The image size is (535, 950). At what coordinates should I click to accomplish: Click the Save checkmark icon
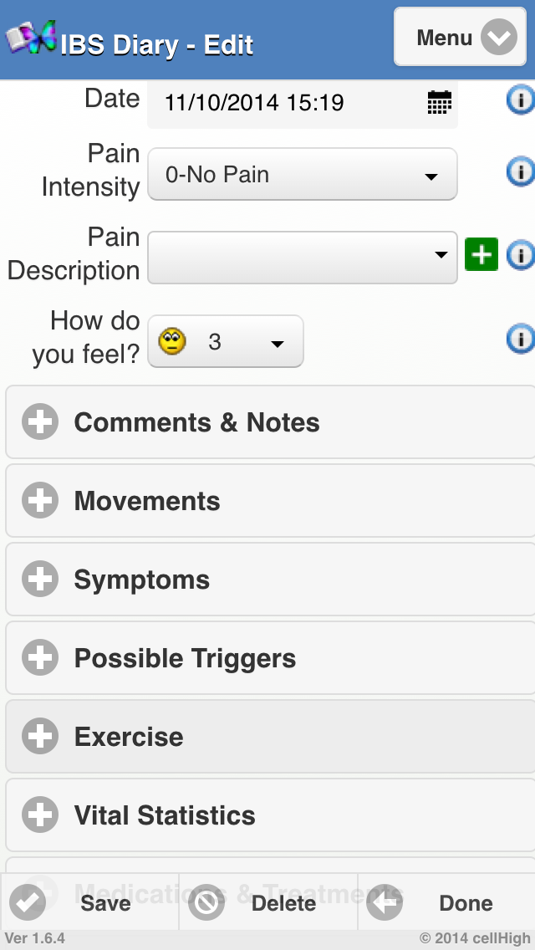27,902
